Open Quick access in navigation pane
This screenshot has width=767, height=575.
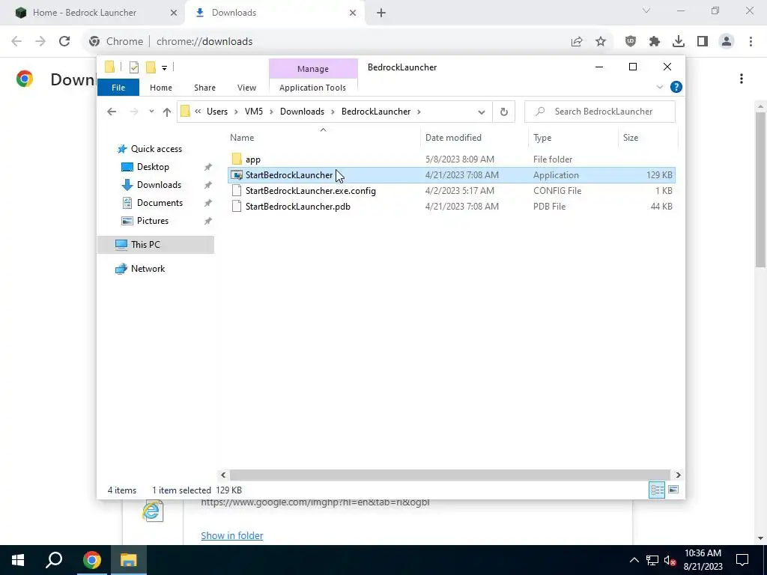click(x=156, y=149)
